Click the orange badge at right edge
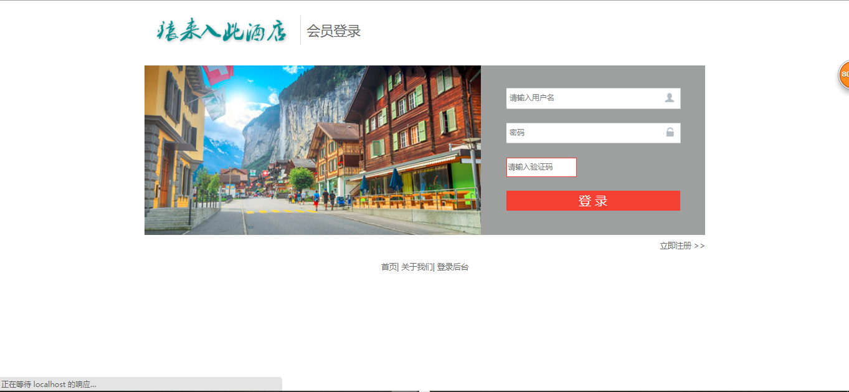This screenshot has width=849, height=392. click(843, 75)
